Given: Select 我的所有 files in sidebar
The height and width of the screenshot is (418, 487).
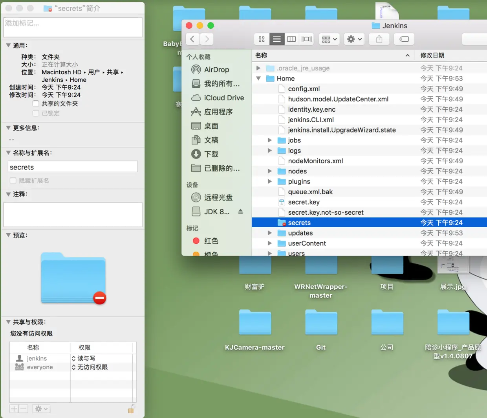Looking at the screenshot, I should (x=215, y=84).
